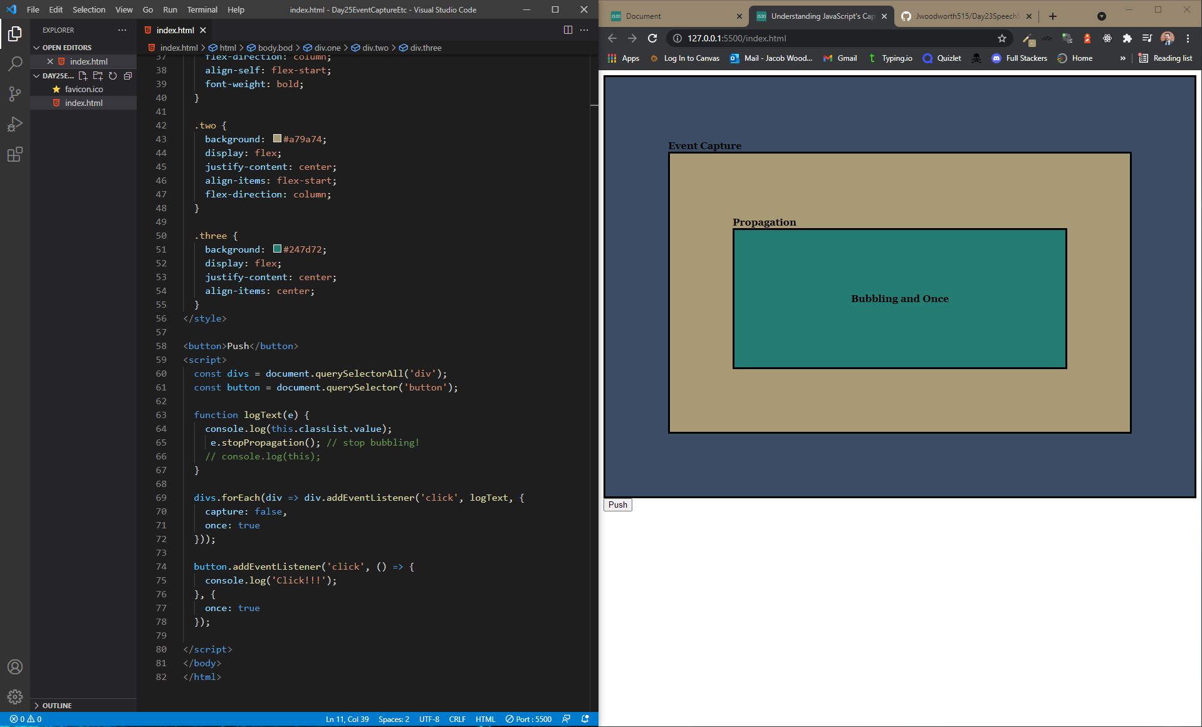Show more bookmarks chevron in Chrome
This screenshot has height=727, width=1202.
(1122, 58)
